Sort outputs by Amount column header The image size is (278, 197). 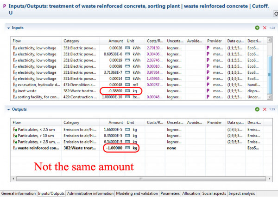click(112, 123)
